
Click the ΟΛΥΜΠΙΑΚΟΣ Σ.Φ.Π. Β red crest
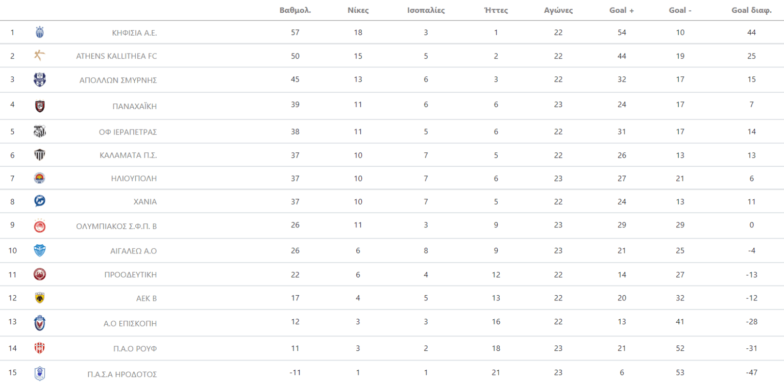click(39, 226)
